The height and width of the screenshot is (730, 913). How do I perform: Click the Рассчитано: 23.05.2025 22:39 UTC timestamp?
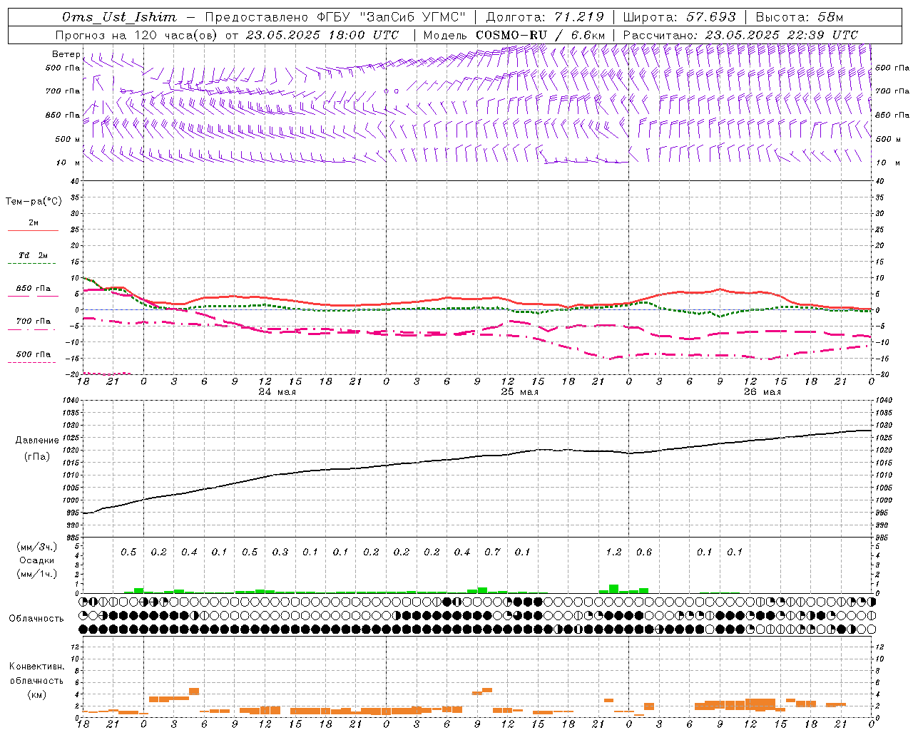point(740,35)
